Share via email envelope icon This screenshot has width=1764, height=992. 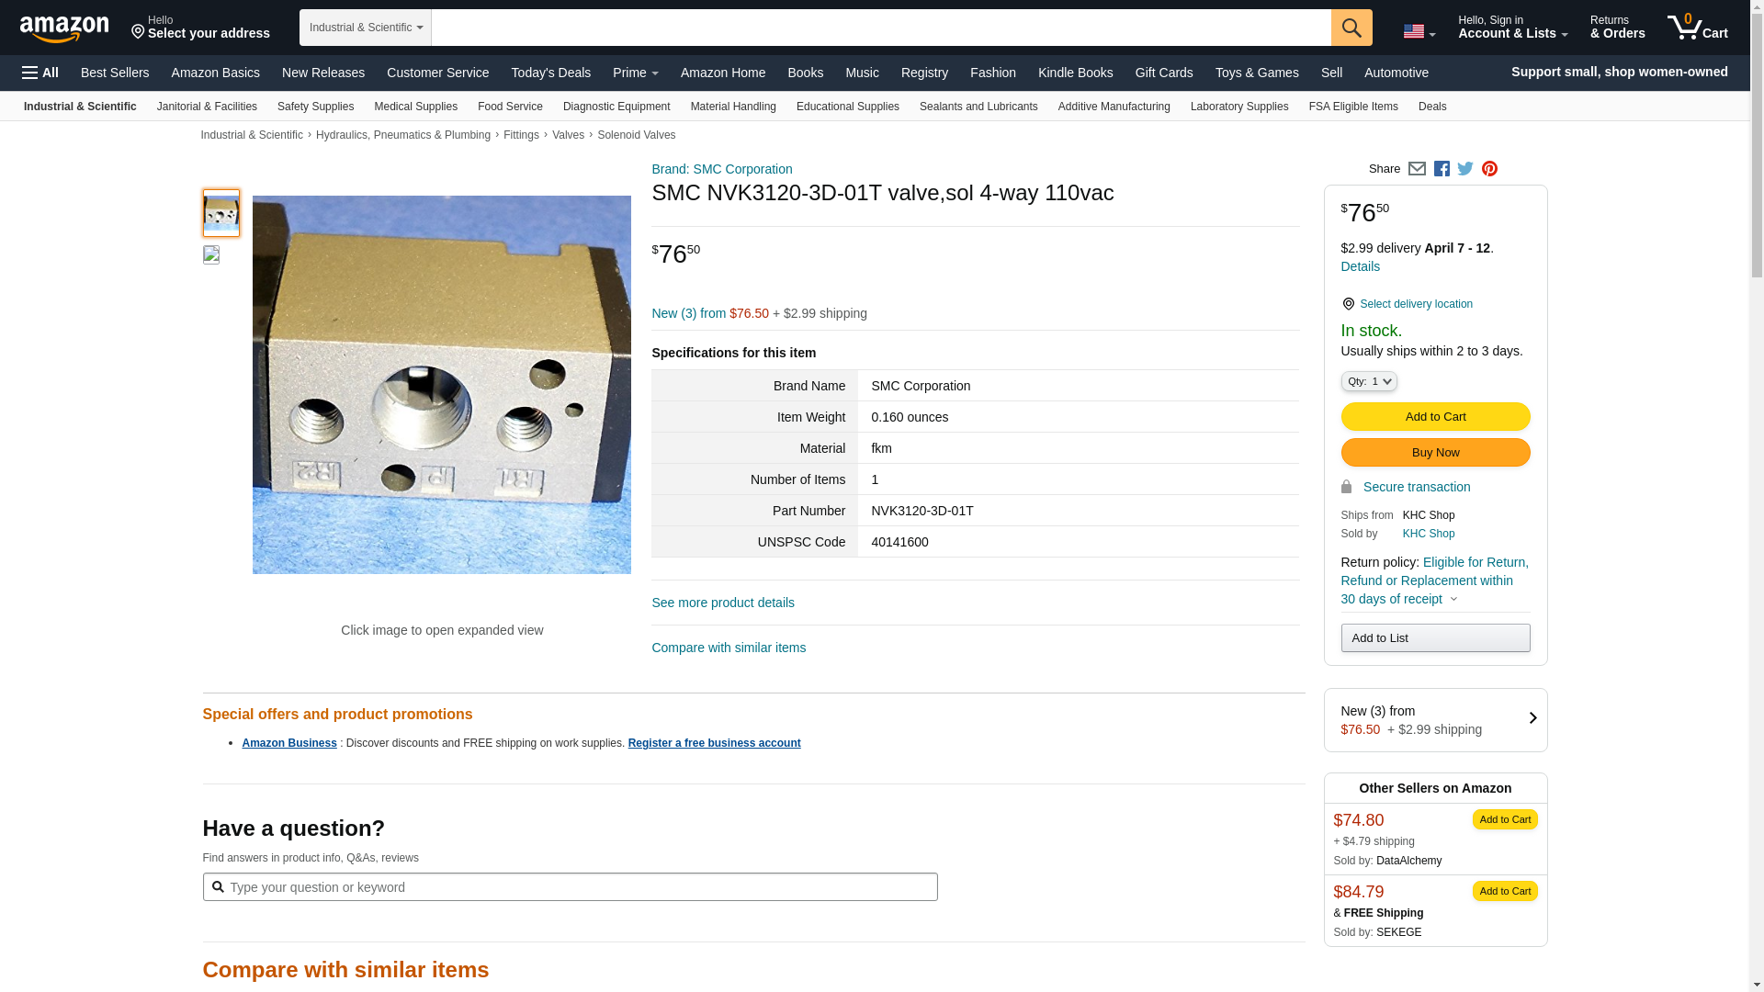pyautogui.click(x=1417, y=169)
